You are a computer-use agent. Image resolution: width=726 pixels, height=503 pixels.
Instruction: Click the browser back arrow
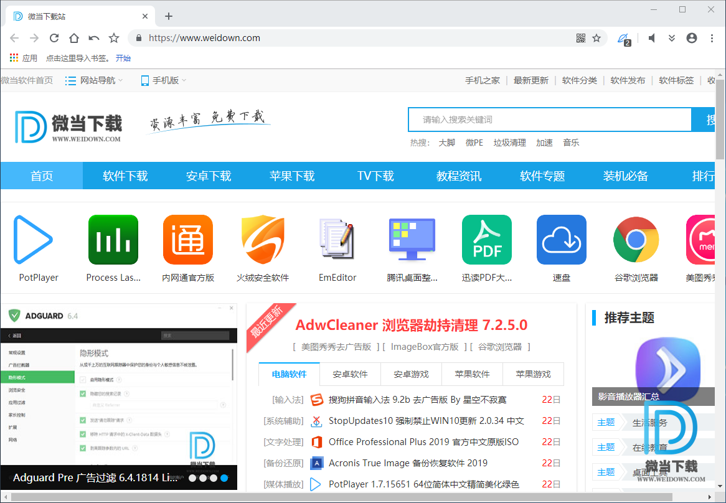pyautogui.click(x=14, y=38)
